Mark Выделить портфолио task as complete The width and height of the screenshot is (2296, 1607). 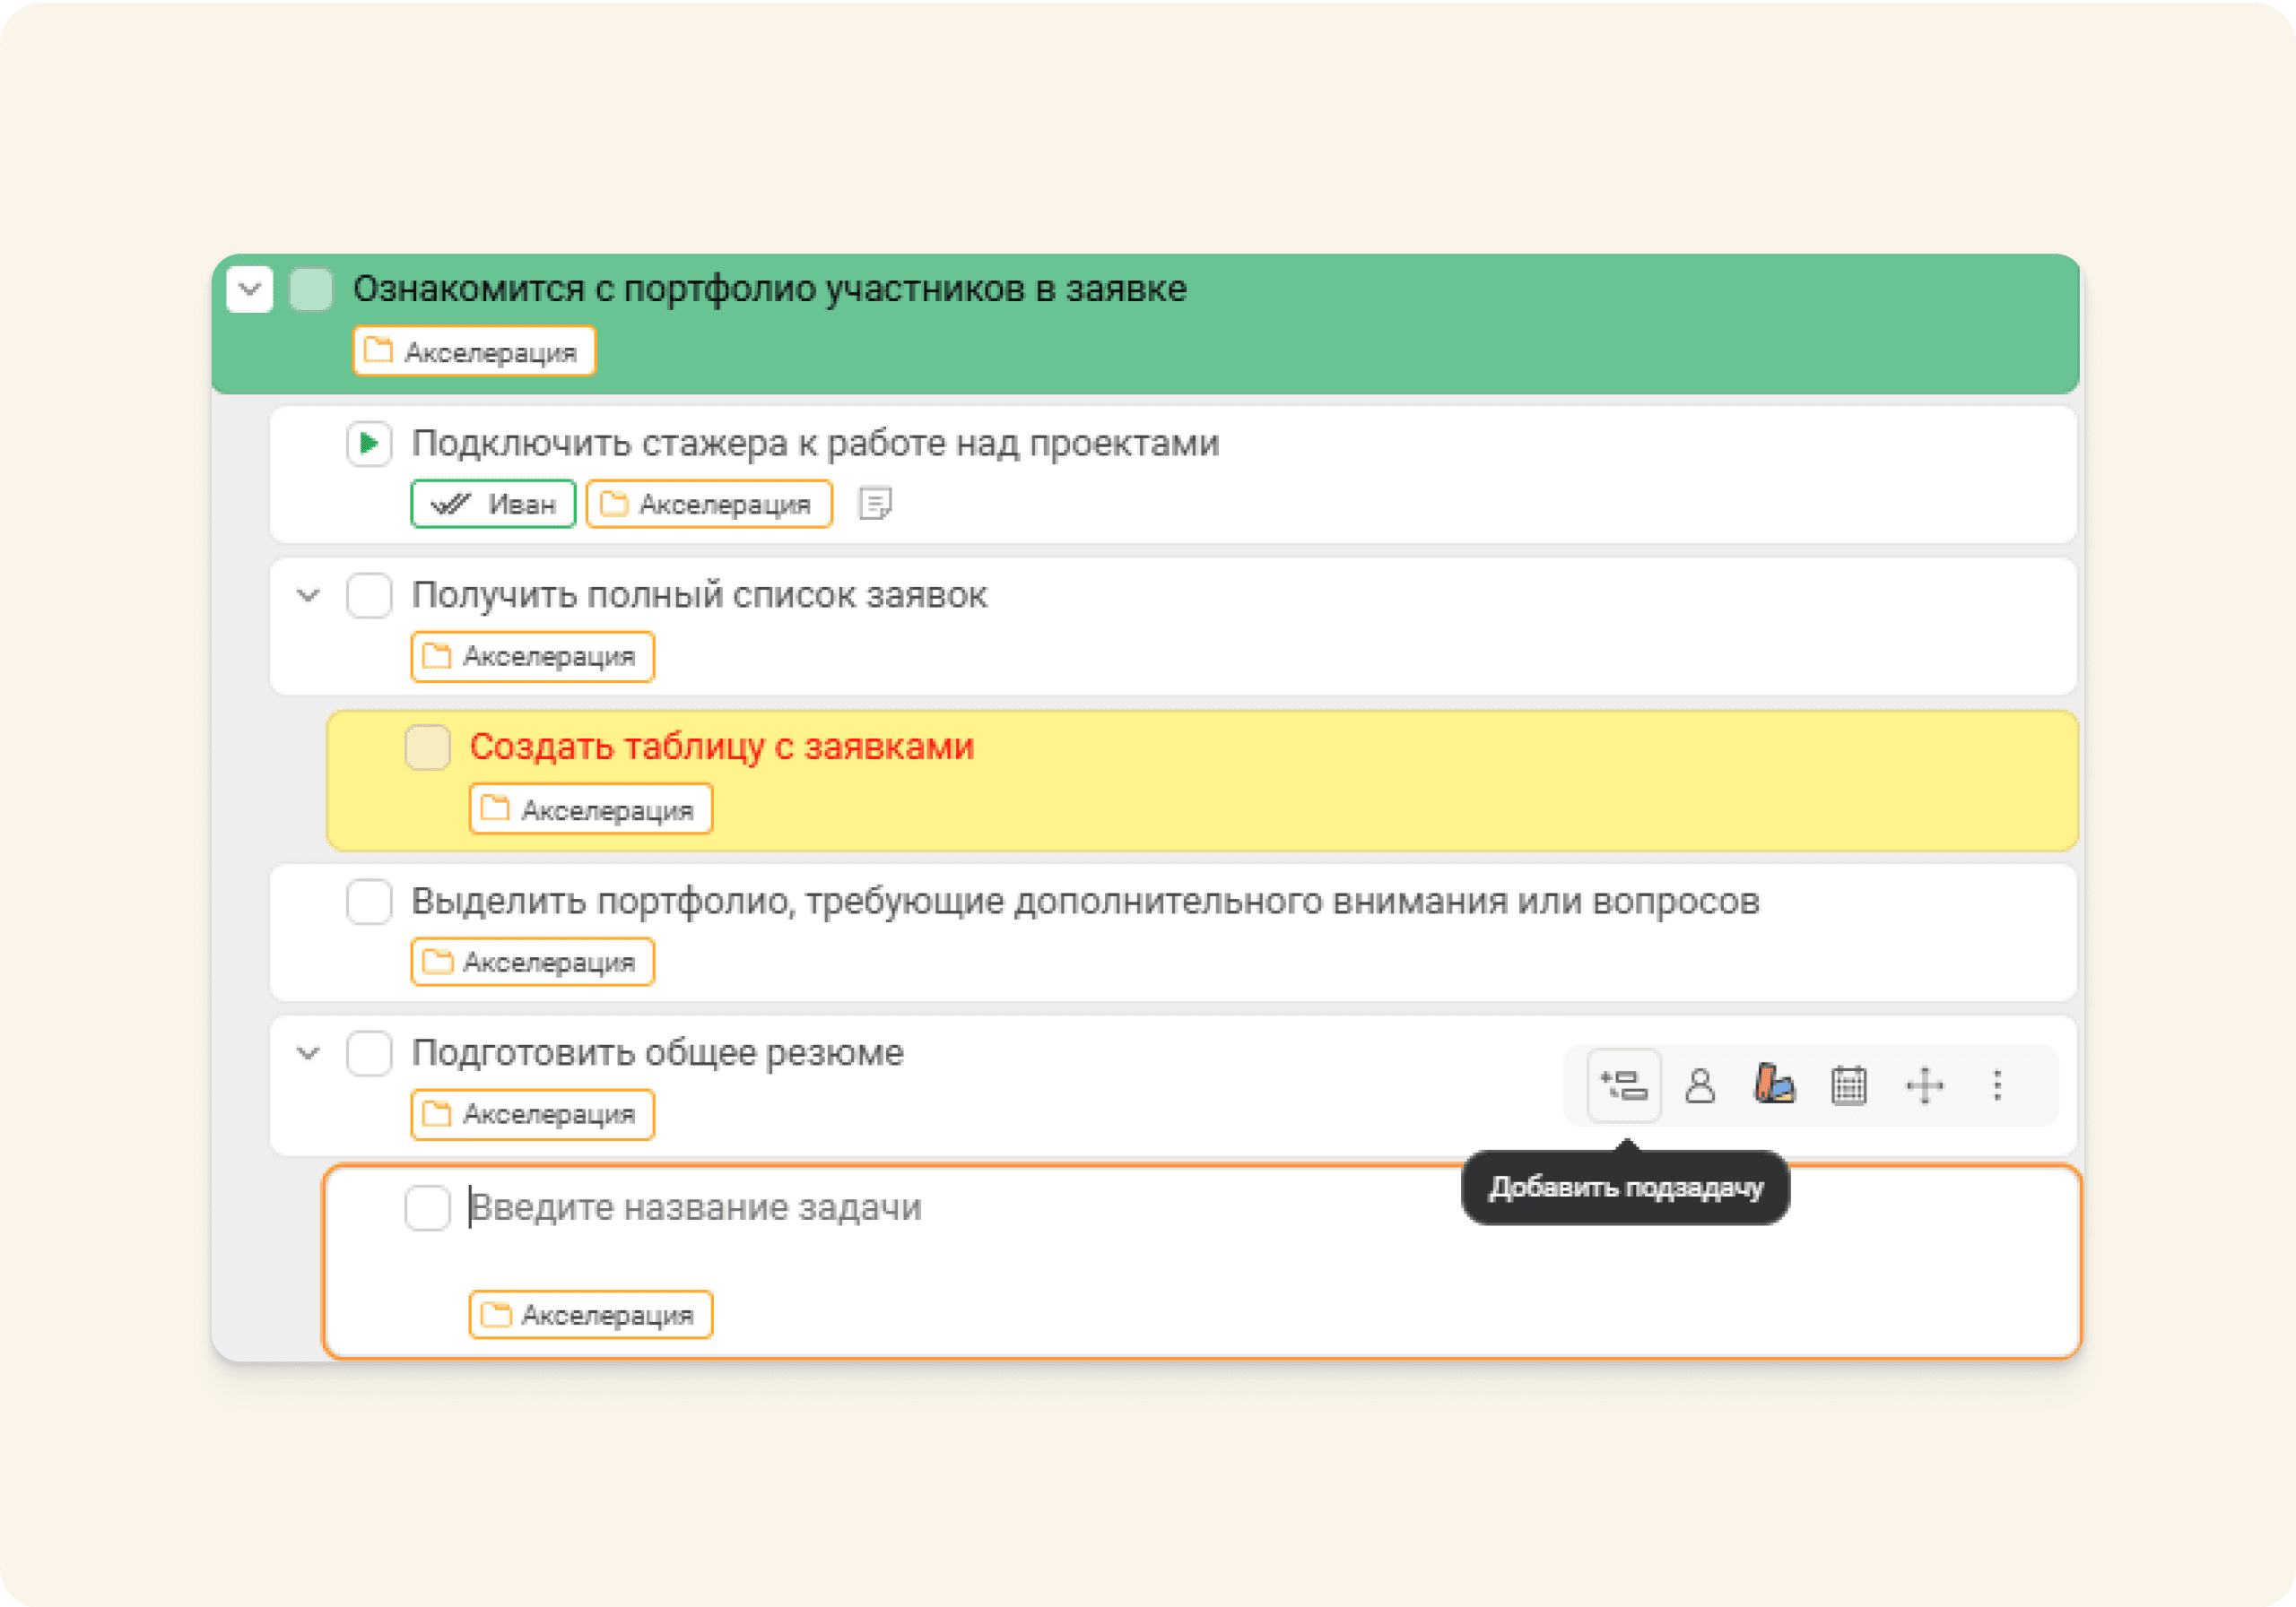369,902
